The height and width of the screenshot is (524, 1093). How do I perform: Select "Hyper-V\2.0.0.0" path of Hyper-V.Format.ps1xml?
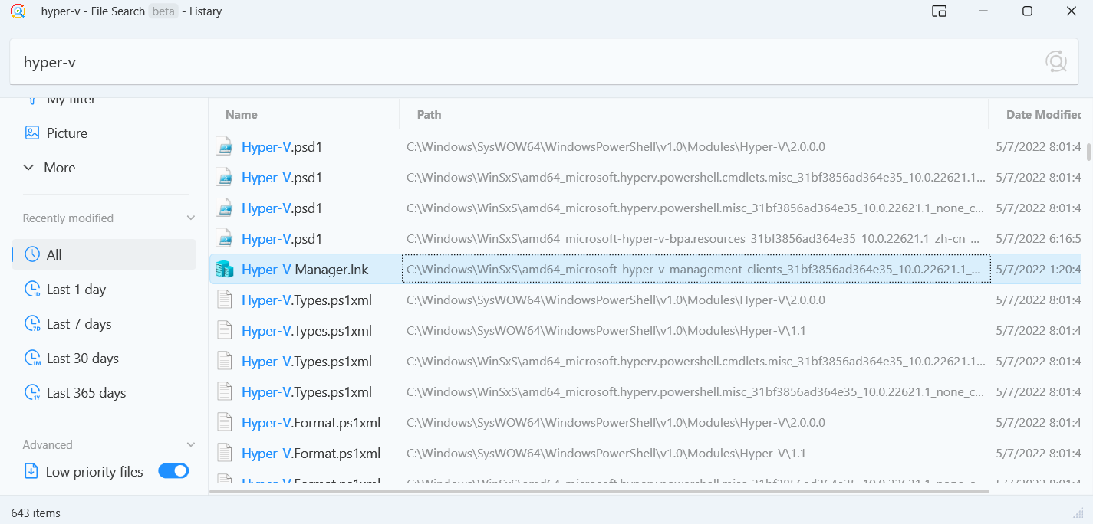click(616, 422)
